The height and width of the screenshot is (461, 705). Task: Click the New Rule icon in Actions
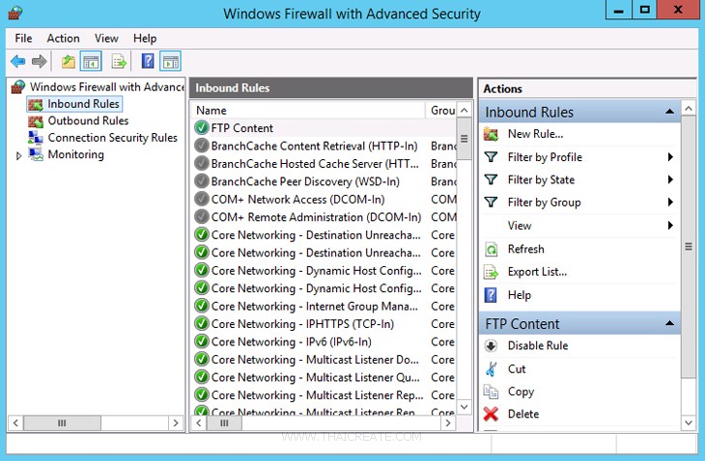click(x=491, y=134)
